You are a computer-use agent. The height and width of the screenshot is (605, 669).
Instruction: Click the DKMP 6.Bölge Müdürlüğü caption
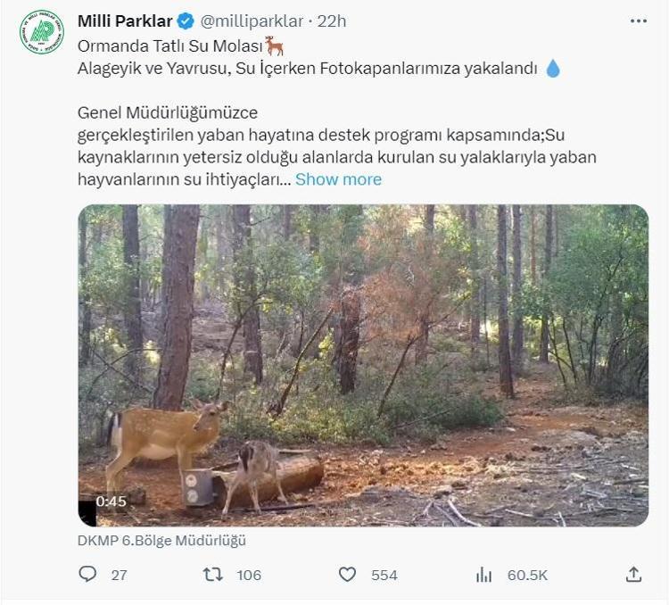tap(161, 540)
